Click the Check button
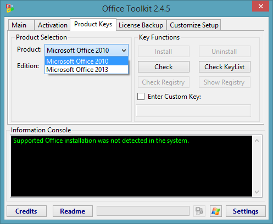Image resolution: width=273 pixels, height=224 pixels. pyautogui.click(x=164, y=67)
